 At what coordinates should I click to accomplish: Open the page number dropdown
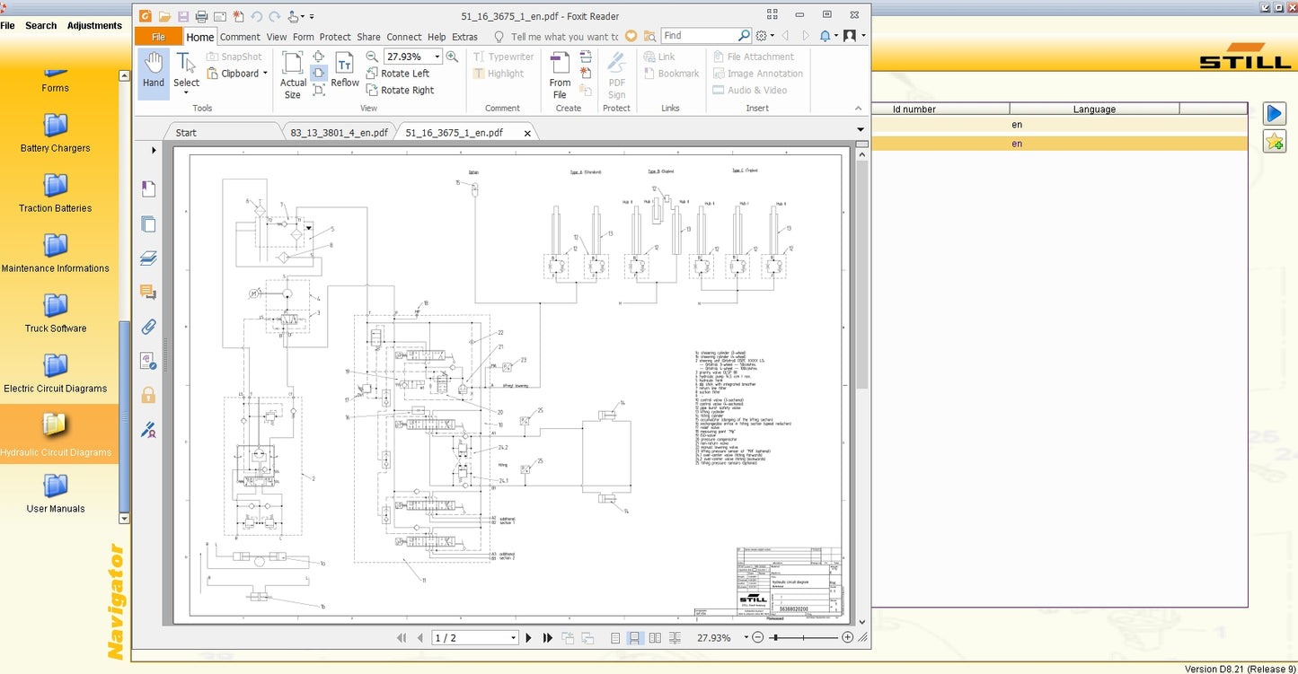pos(513,638)
